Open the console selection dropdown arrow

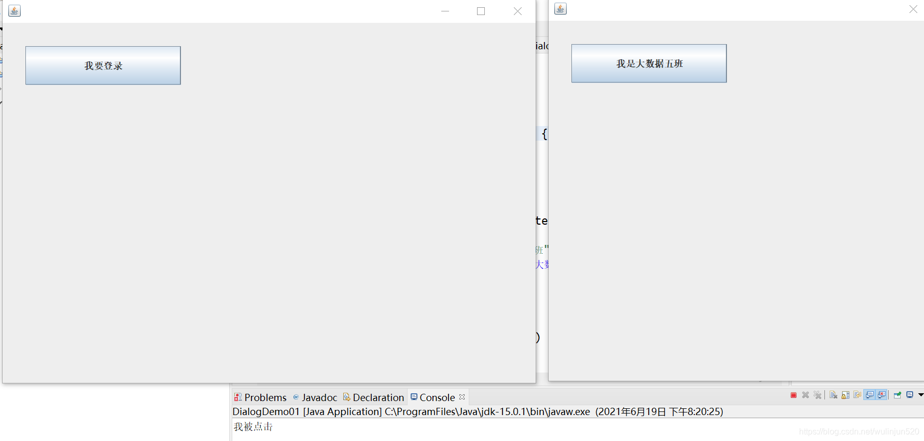[x=921, y=395]
